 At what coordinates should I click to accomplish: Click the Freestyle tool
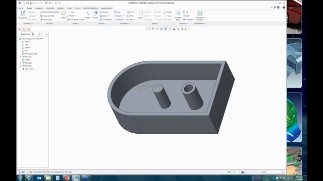click(x=188, y=20)
